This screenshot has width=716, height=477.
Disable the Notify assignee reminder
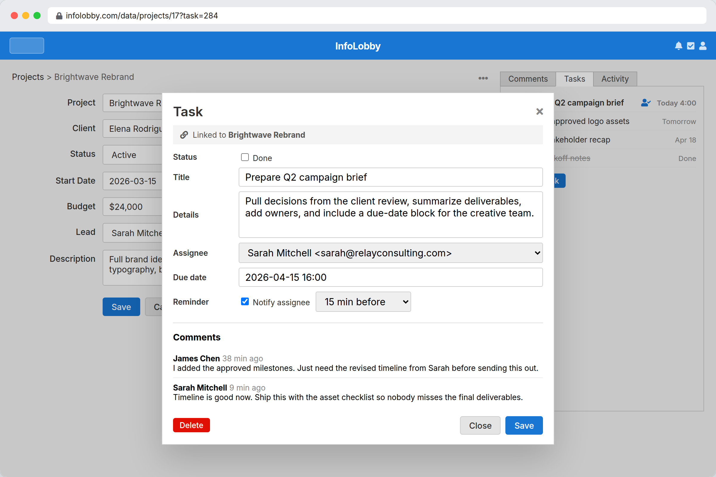pyautogui.click(x=245, y=301)
